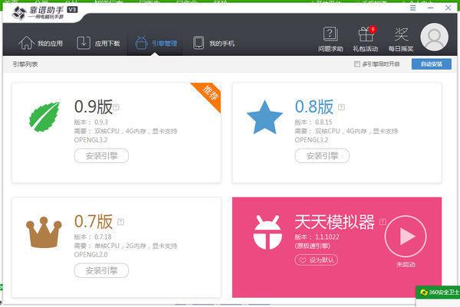
Task: Install the 0.8版 engine via 安装引擎
Action: [x=322, y=155]
